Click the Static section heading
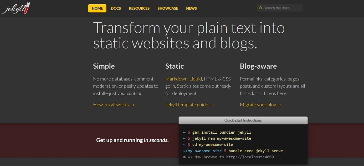This screenshot has width=364, height=166. (x=175, y=66)
